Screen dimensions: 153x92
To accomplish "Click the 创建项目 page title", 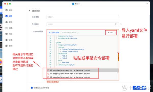I will click(36, 11).
